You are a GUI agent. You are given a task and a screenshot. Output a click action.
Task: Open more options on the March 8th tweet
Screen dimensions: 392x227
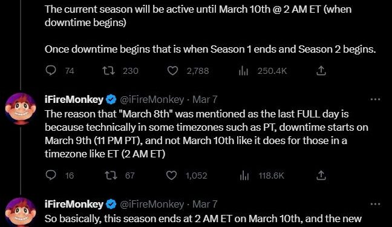click(x=375, y=99)
